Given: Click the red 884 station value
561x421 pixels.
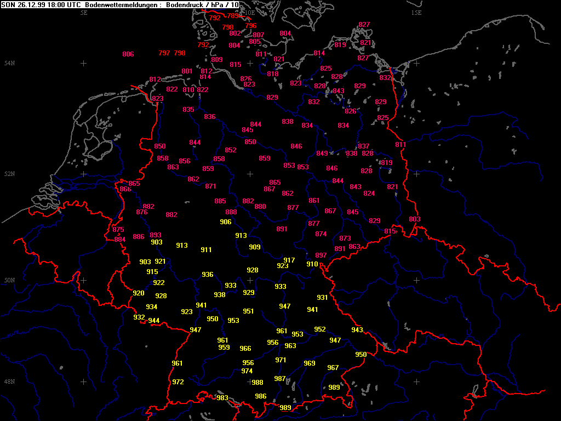Looking at the screenshot, I should [120, 240].
